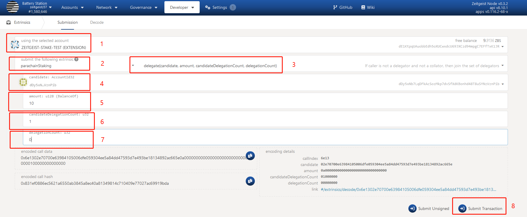Click Submit Unsigned button
Viewport: 527px width, 217px height.
pos(429,208)
